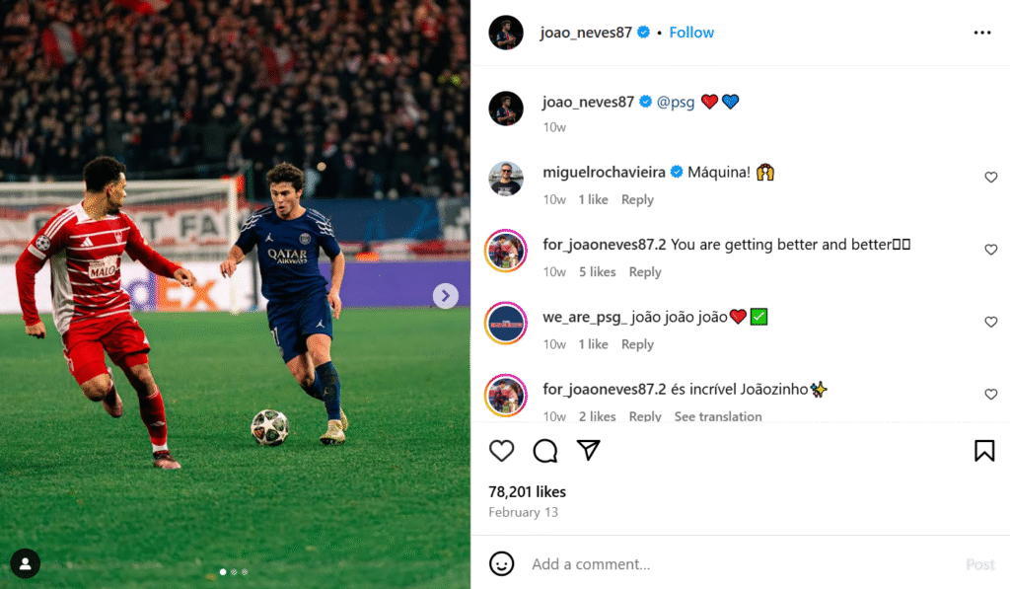
Task: View tagged people icon on photo
Action: pos(25,563)
